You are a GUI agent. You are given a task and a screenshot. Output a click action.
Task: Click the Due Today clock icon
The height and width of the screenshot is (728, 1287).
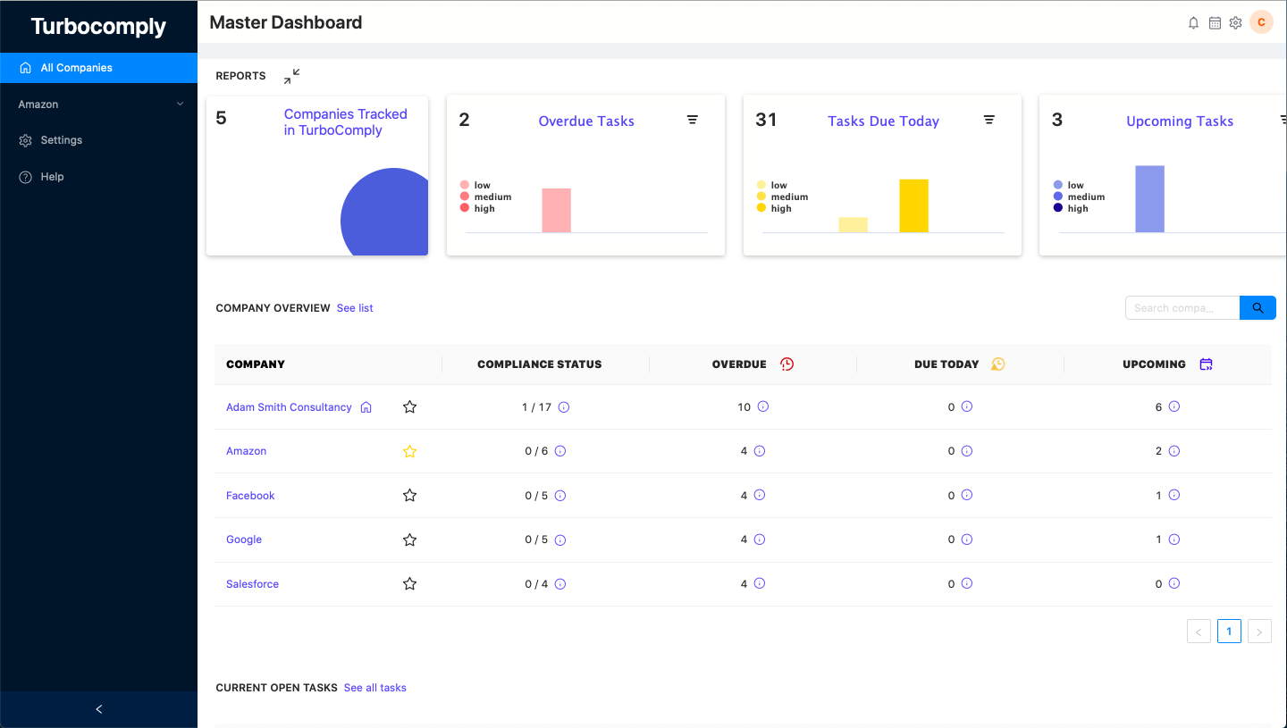click(x=998, y=364)
